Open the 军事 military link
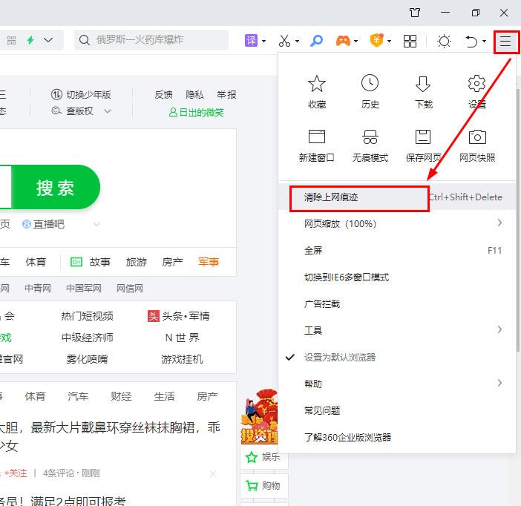Image resolution: width=521 pixels, height=506 pixels. point(209,262)
